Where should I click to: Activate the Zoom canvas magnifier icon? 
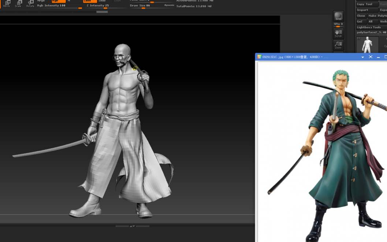tap(338, 45)
